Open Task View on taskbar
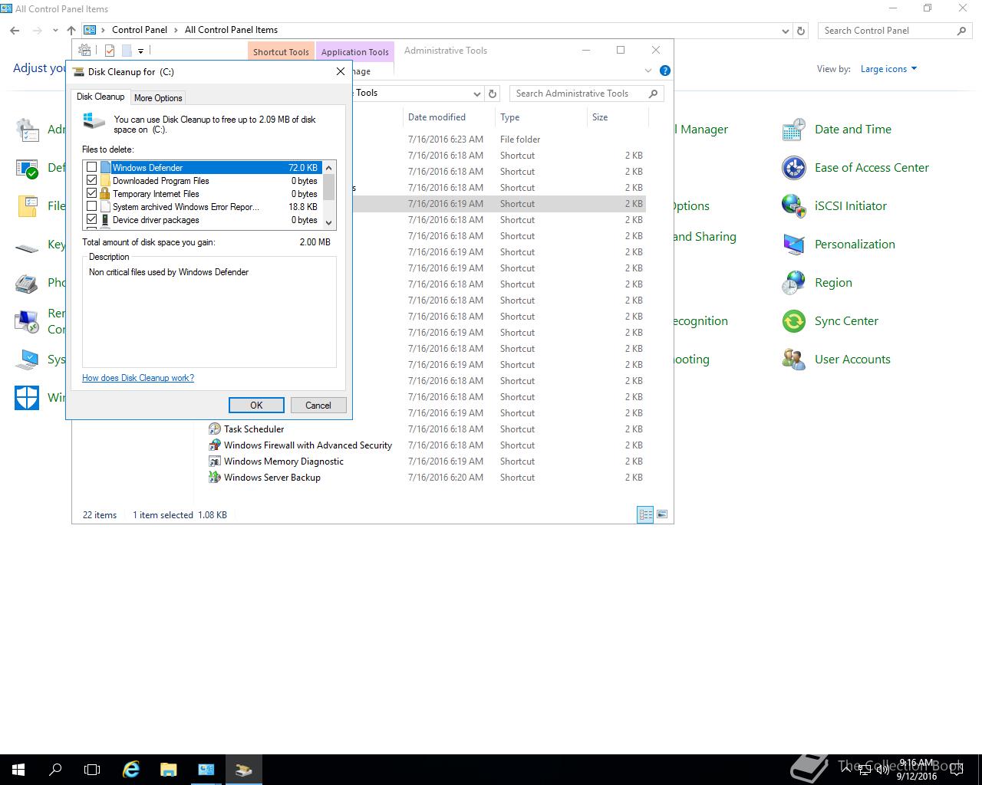This screenshot has height=785, width=982. pyautogui.click(x=92, y=770)
